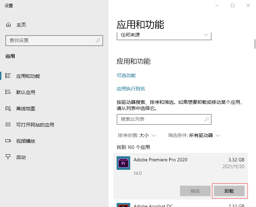Focus the 搜索此列表 search field
Screen dimensions: 256x207
164,119
